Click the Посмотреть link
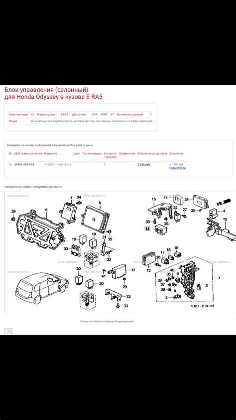The height and width of the screenshot is (420, 236). click(177, 168)
